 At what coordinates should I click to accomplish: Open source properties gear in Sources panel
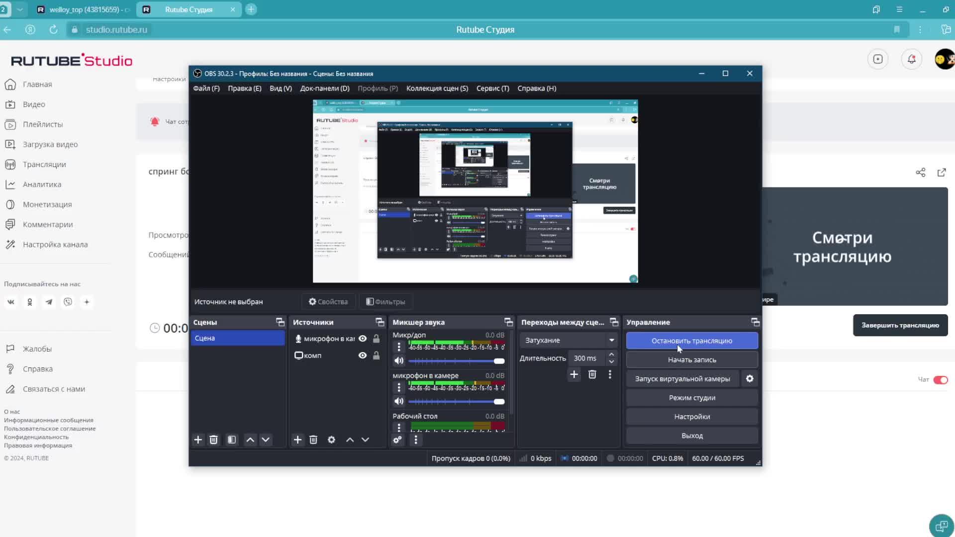pos(331,440)
